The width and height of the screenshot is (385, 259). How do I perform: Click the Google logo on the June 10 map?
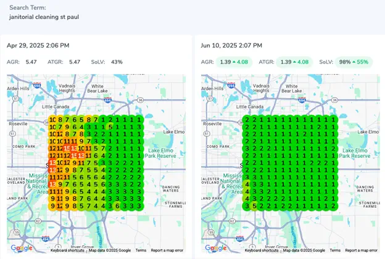point(216,248)
